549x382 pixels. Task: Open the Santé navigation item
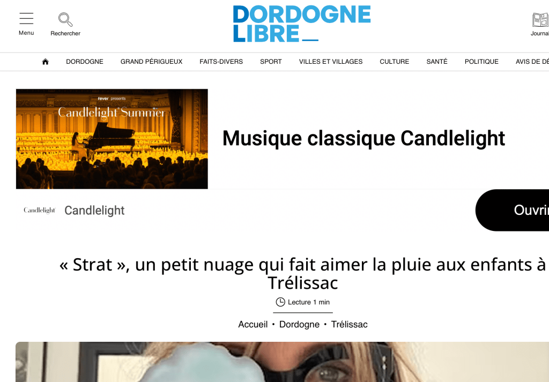(437, 62)
